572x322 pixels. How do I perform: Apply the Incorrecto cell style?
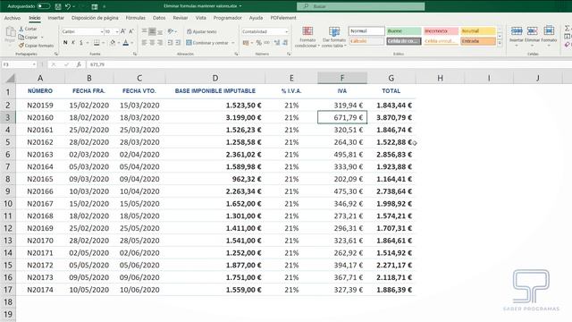(x=441, y=31)
